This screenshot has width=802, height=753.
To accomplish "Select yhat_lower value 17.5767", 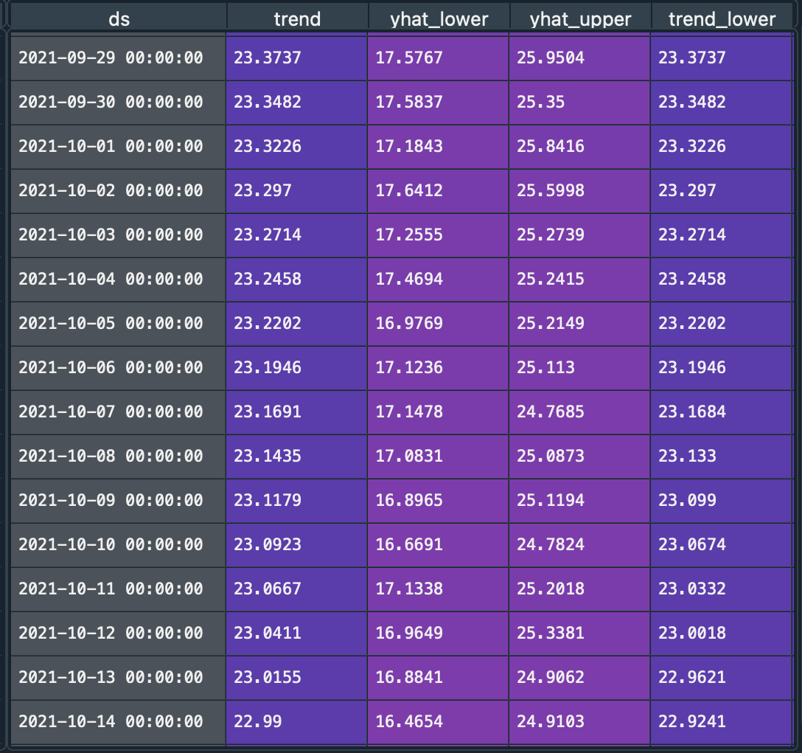I will click(438, 58).
